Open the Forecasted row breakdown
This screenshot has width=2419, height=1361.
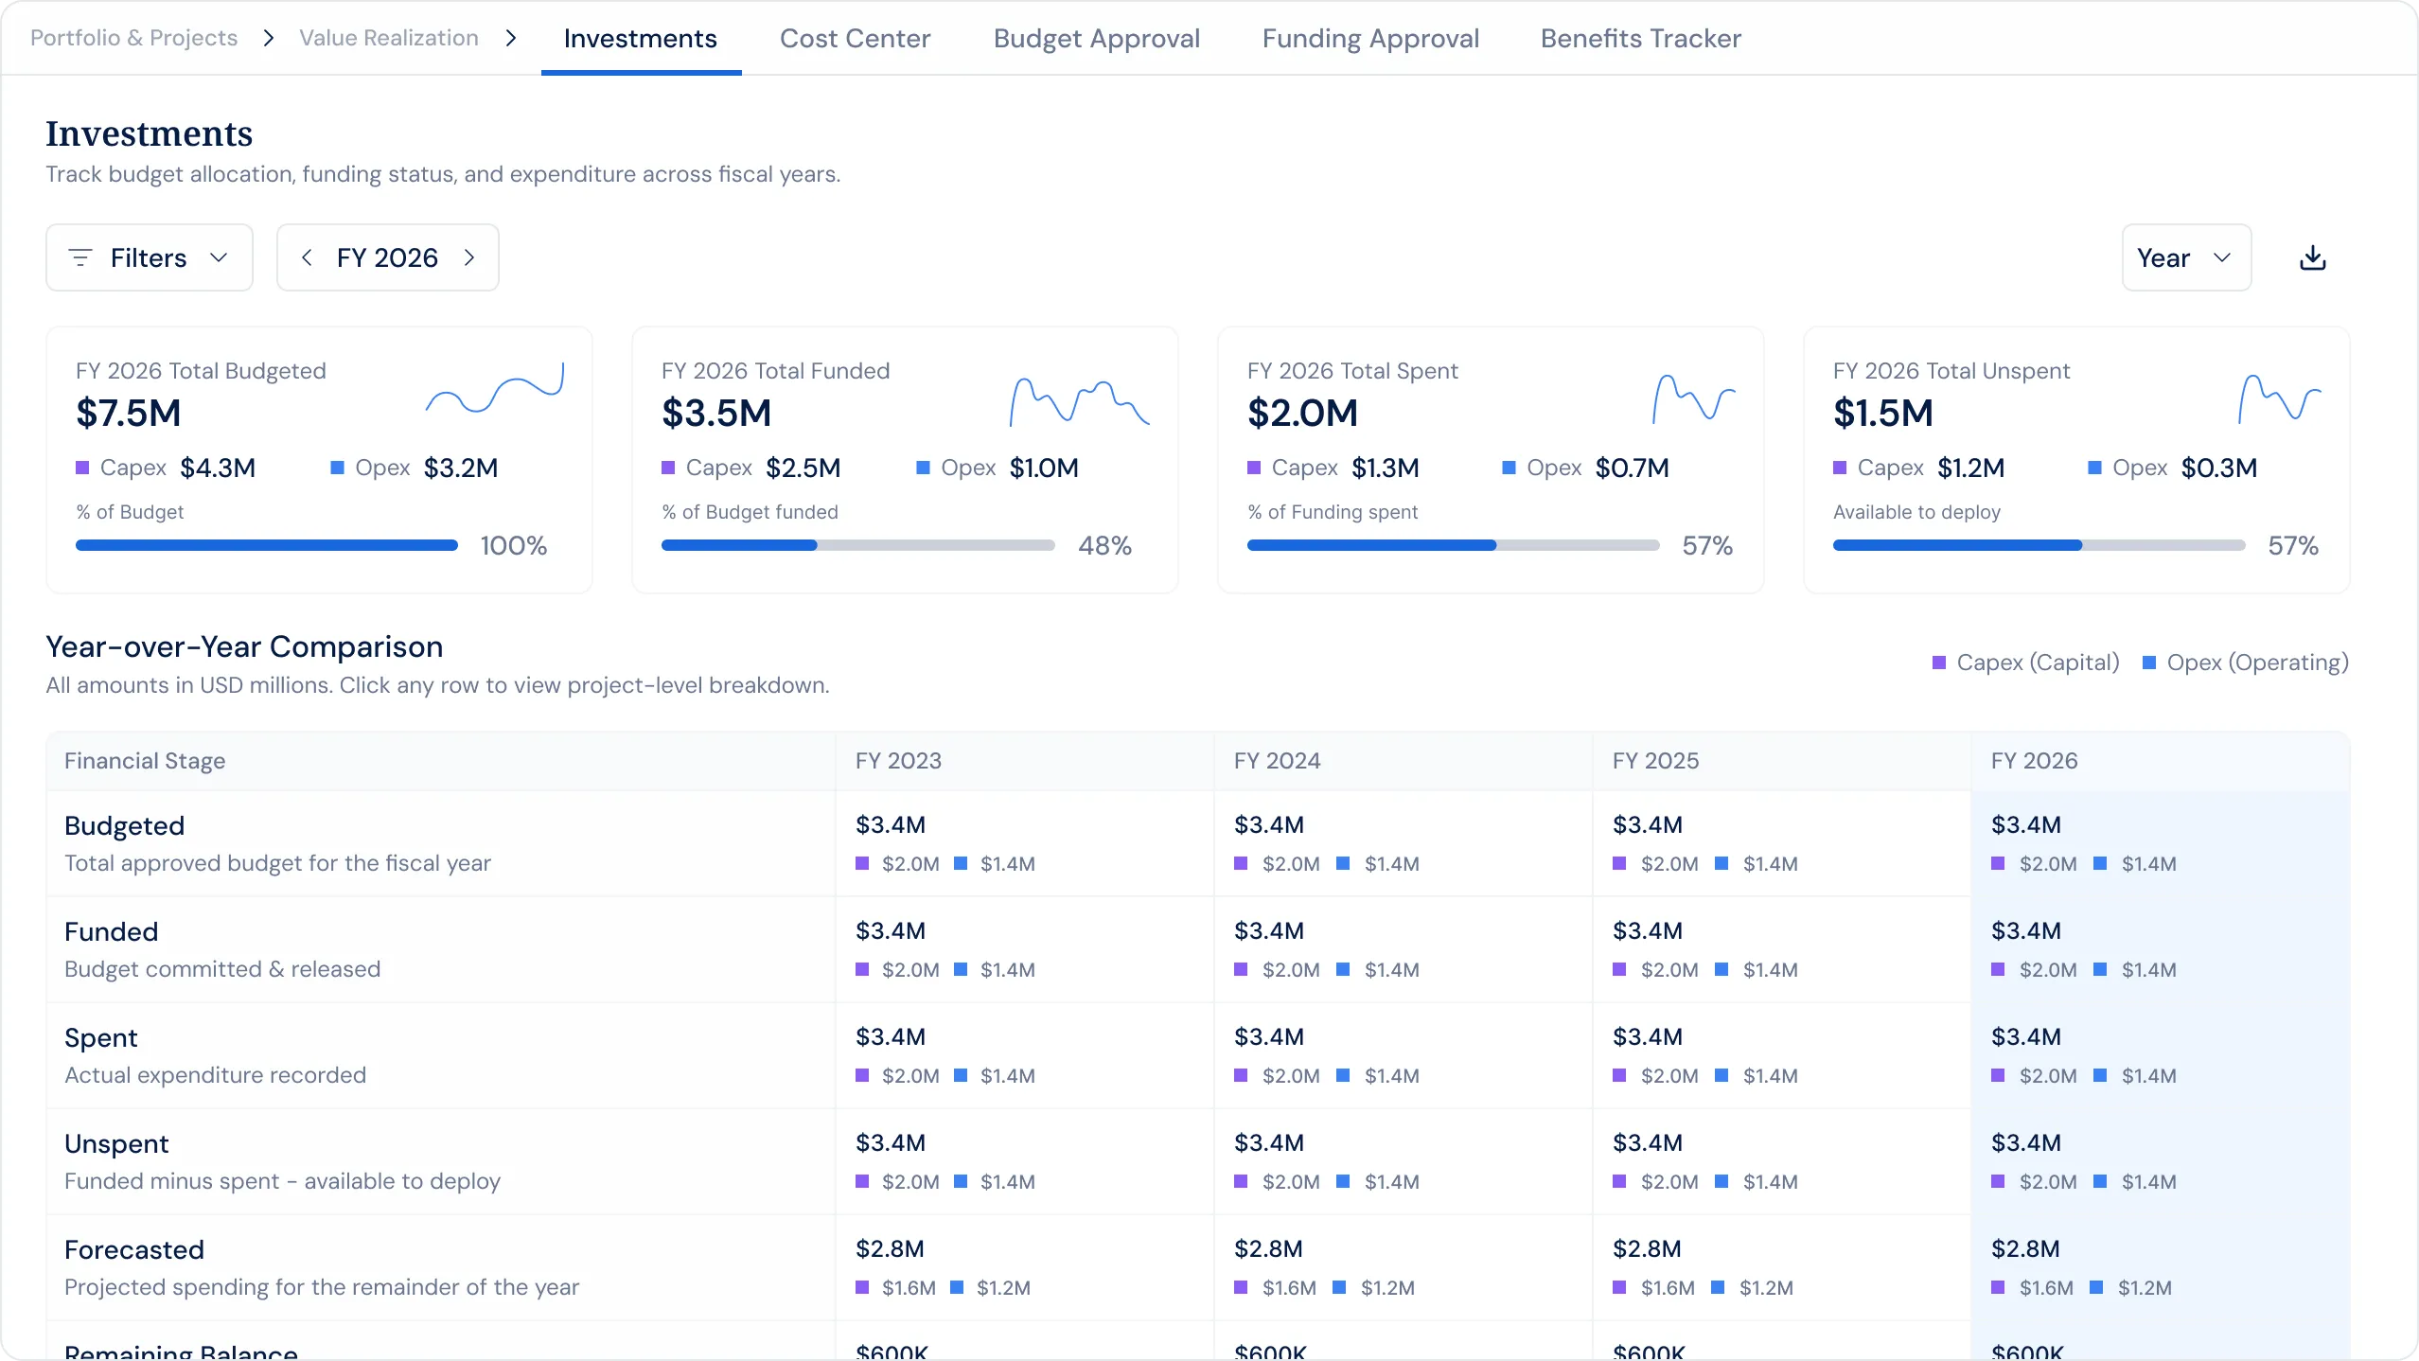click(1198, 1267)
